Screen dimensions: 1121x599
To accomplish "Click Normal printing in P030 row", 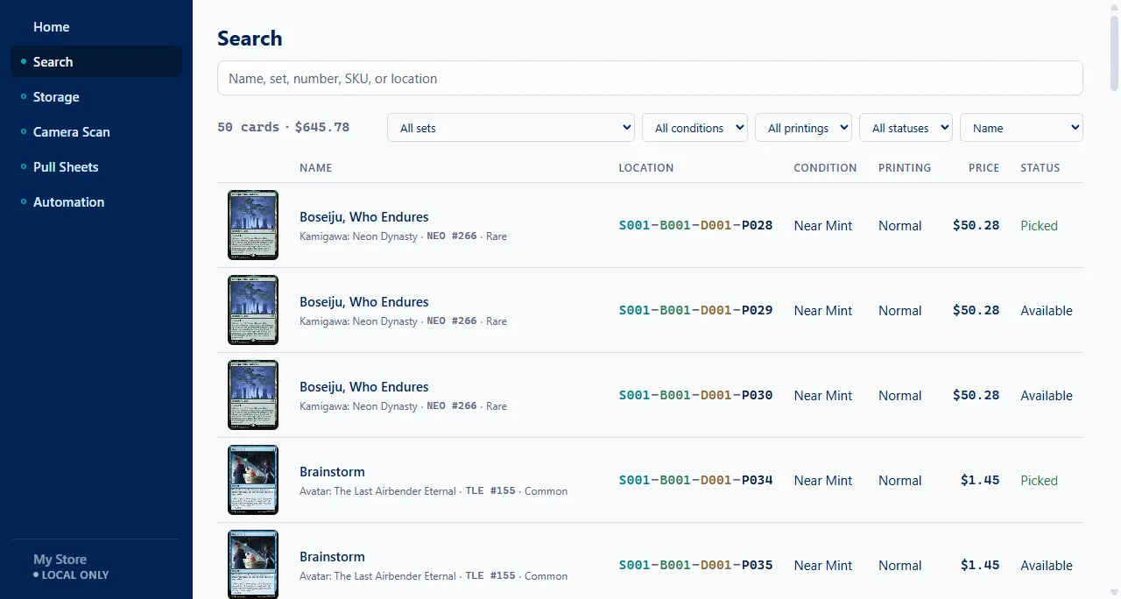I will 899,396.
